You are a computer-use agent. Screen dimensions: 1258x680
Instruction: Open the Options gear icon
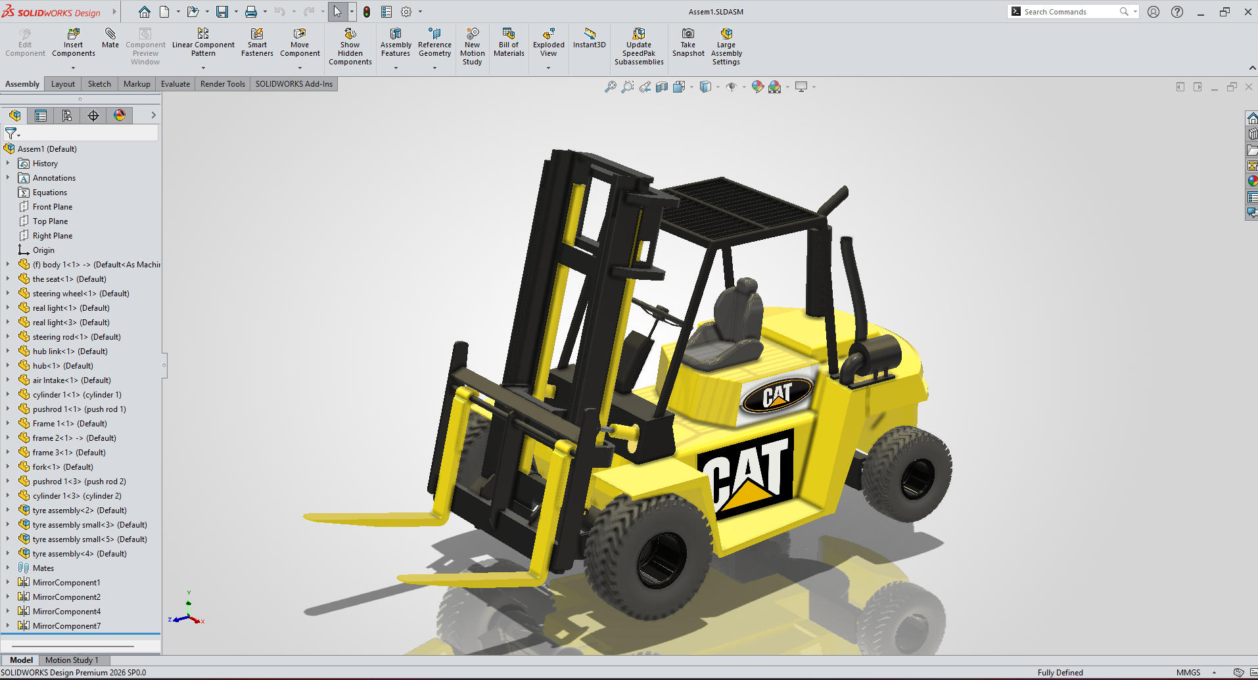click(x=406, y=12)
